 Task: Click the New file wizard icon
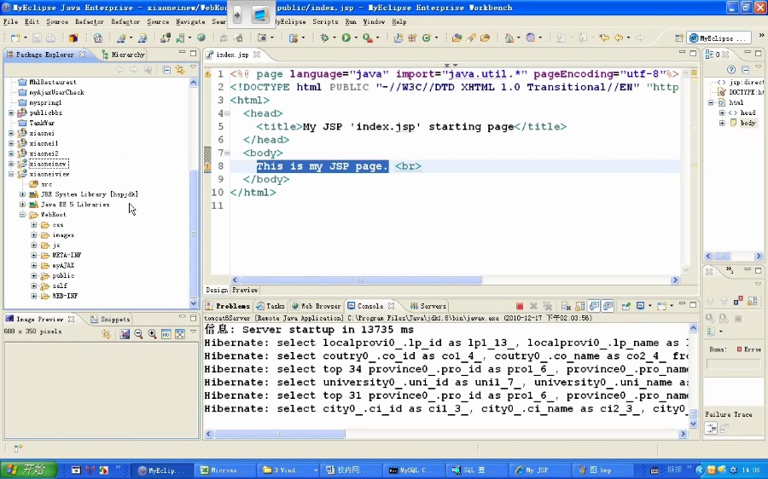pyautogui.click(x=15, y=38)
